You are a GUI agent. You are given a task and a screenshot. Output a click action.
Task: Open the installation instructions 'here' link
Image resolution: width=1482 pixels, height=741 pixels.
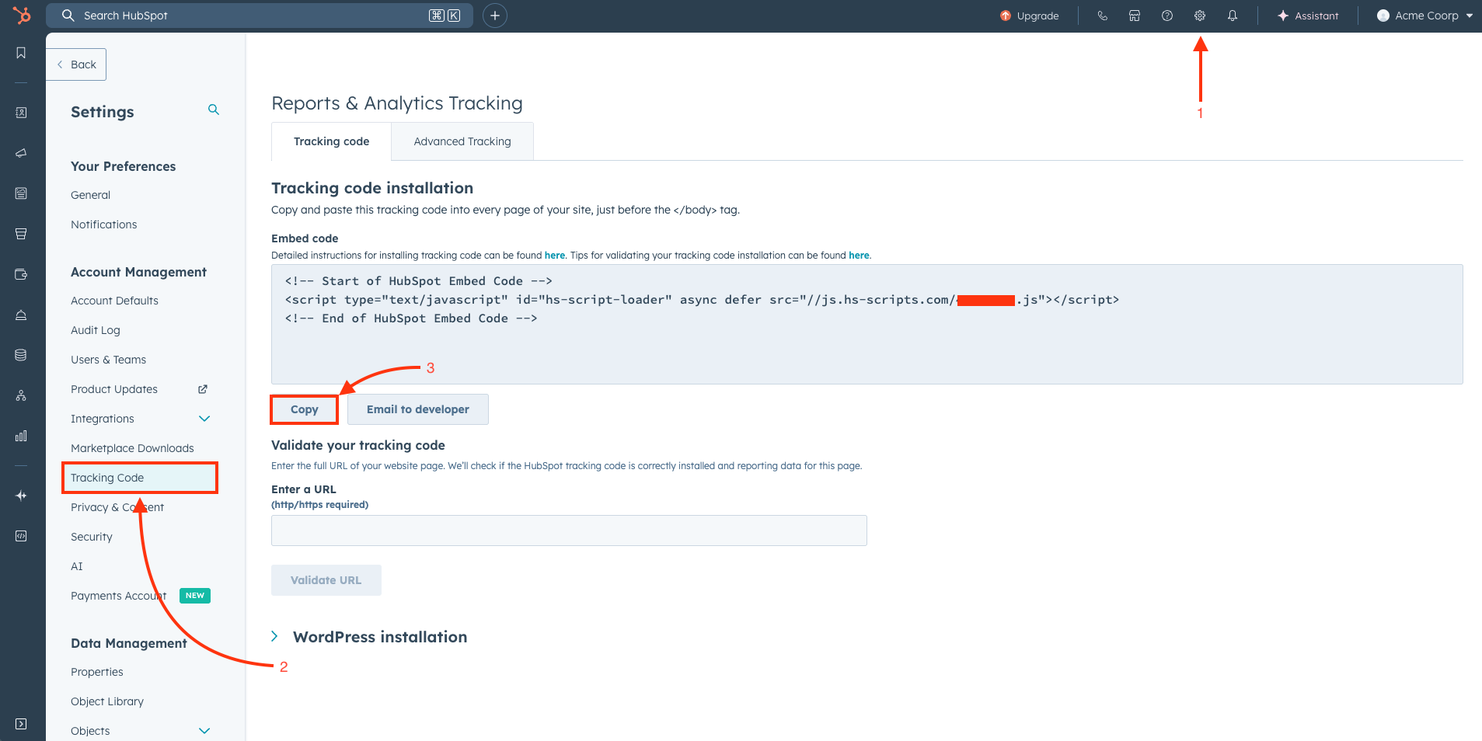tap(555, 255)
